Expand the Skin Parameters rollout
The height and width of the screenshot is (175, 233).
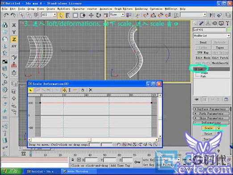(x=211, y=118)
